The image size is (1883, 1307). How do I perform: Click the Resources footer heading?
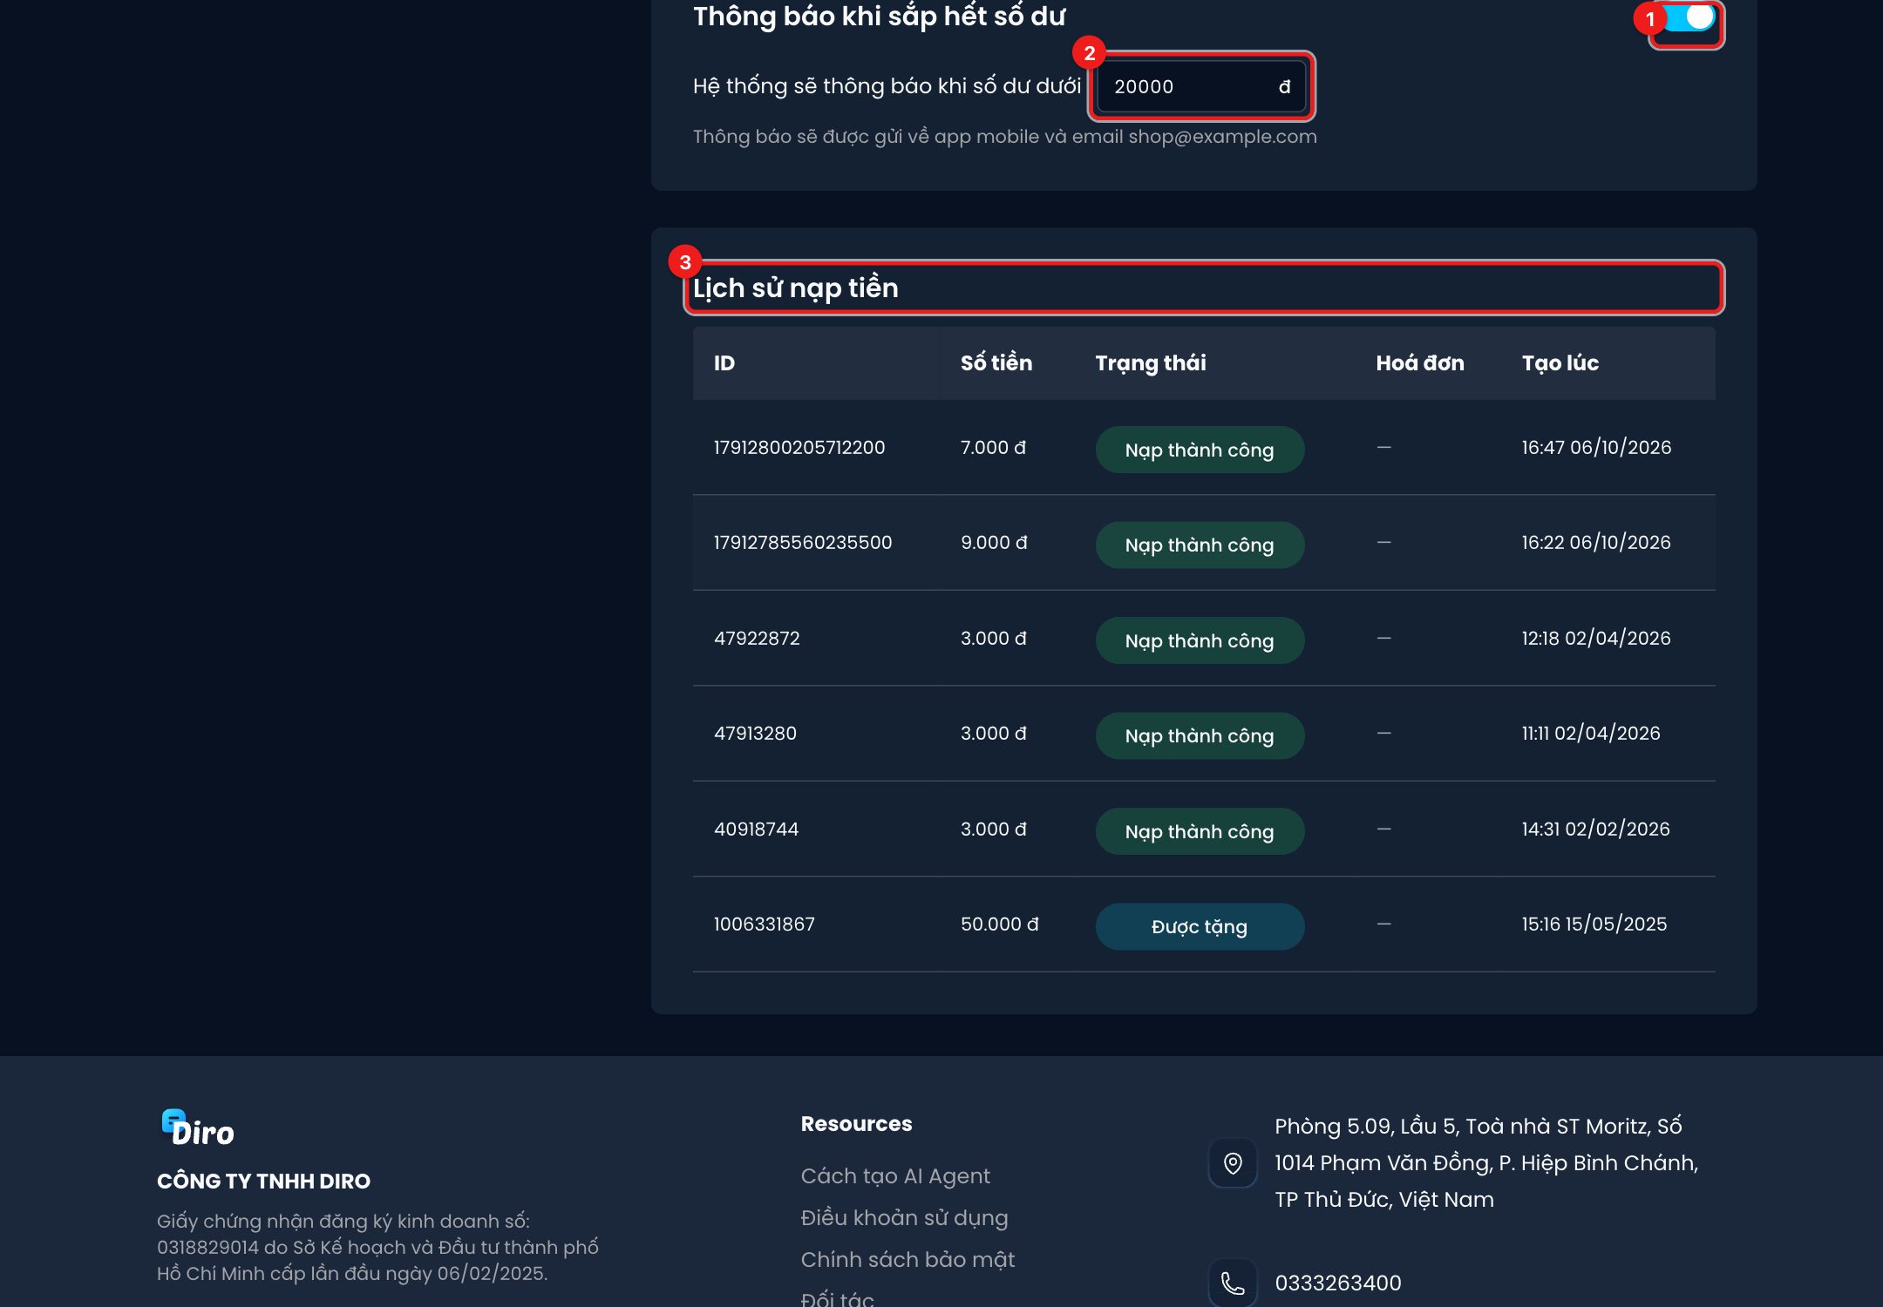point(856,1123)
